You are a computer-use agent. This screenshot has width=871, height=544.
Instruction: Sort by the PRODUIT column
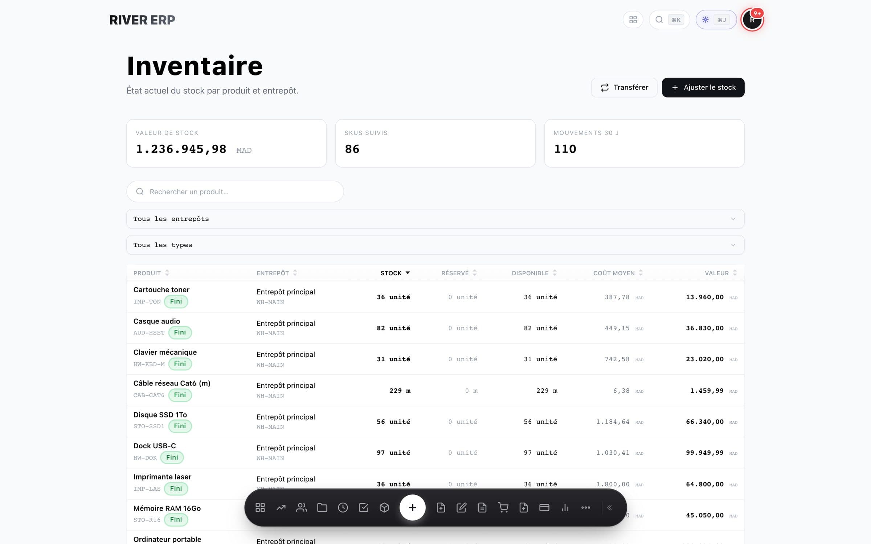coord(151,273)
